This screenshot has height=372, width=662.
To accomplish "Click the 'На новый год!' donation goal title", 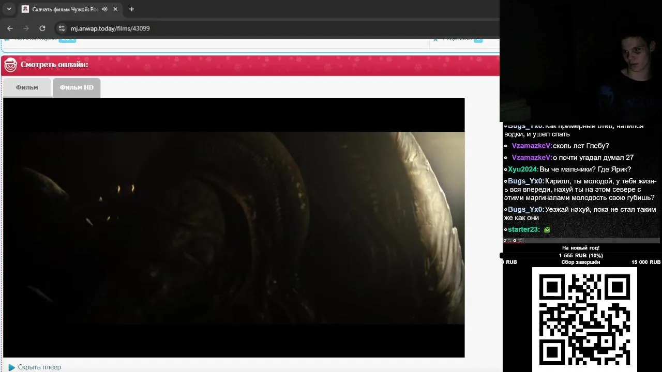I will point(581,248).
